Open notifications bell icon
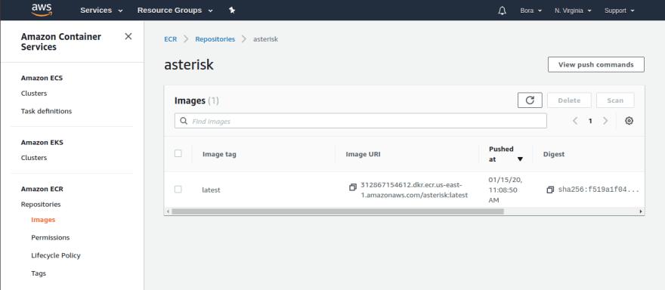The width and height of the screenshot is (665, 290). pos(502,11)
